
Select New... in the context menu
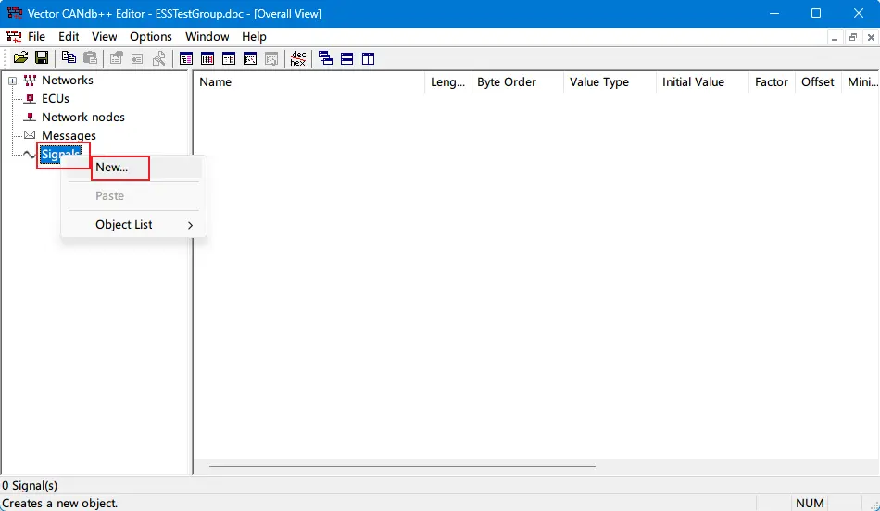pyautogui.click(x=112, y=168)
